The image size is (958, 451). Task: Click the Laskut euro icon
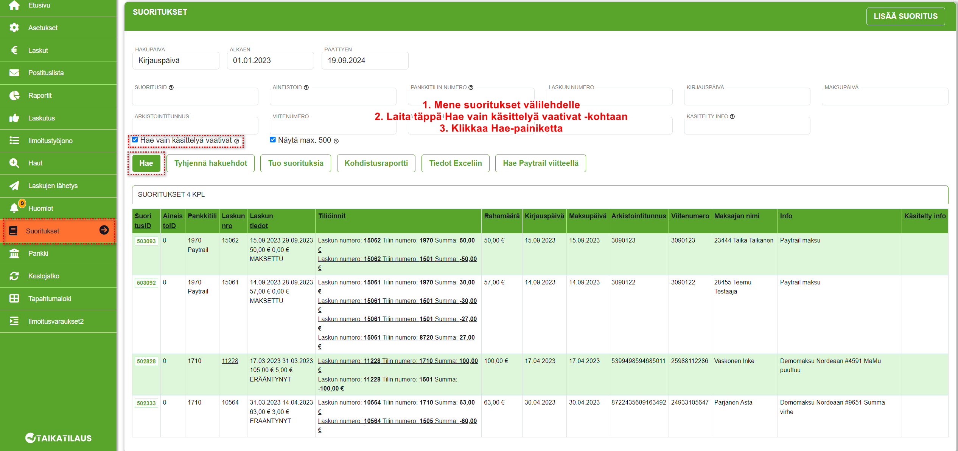[14, 50]
